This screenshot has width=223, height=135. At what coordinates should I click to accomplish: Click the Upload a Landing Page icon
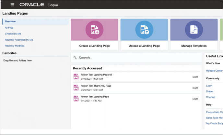[144, 30]
